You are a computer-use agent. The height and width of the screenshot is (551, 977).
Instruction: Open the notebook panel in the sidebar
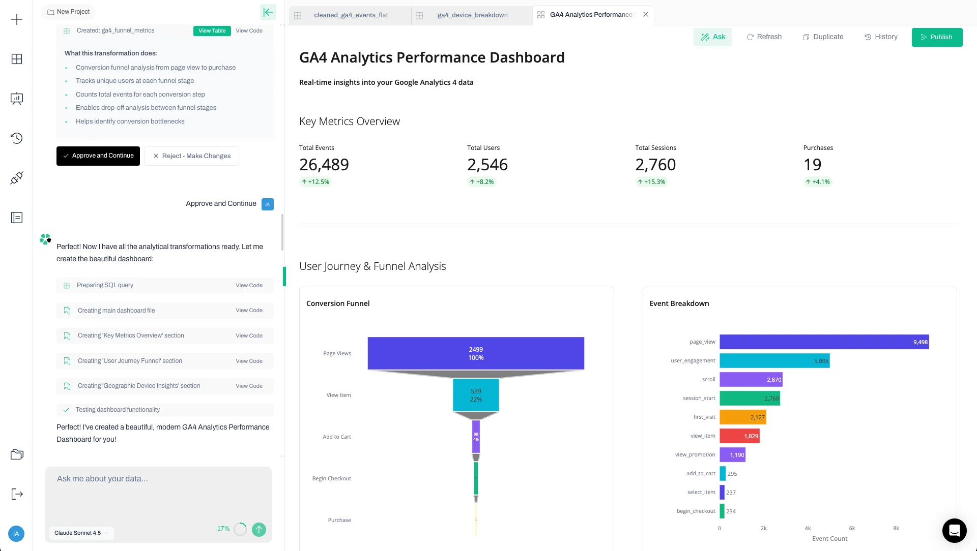(17, 218)
